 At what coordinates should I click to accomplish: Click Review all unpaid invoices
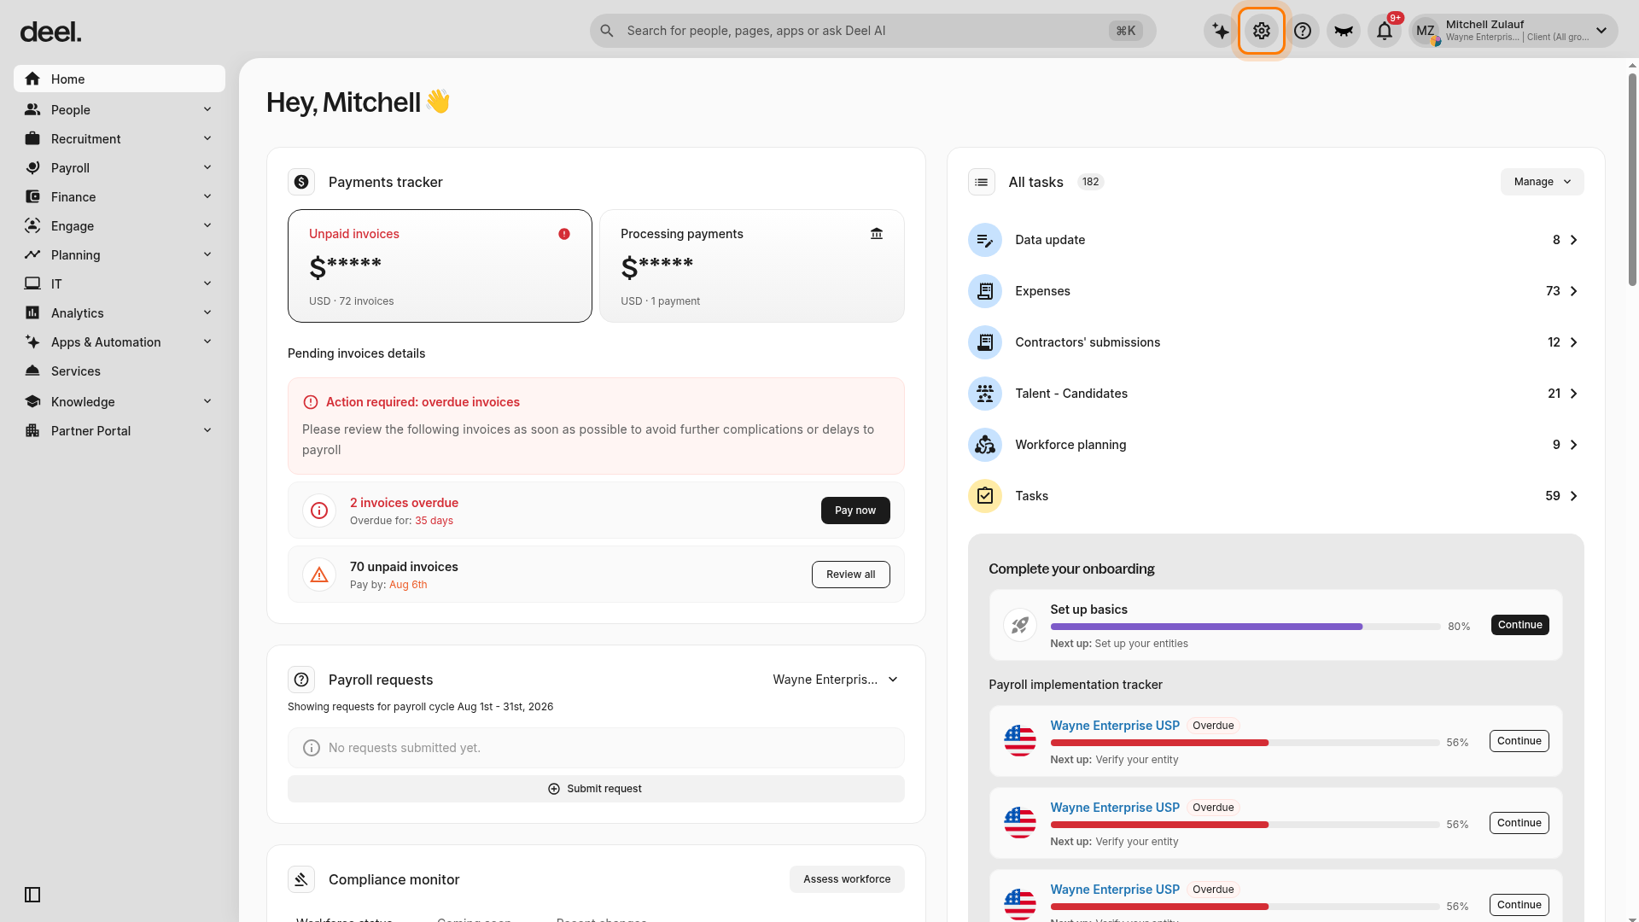tap(850, 575)
